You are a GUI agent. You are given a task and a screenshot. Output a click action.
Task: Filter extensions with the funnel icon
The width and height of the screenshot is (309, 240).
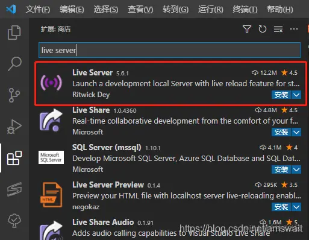pyautogui.click(x=247, y=29)
